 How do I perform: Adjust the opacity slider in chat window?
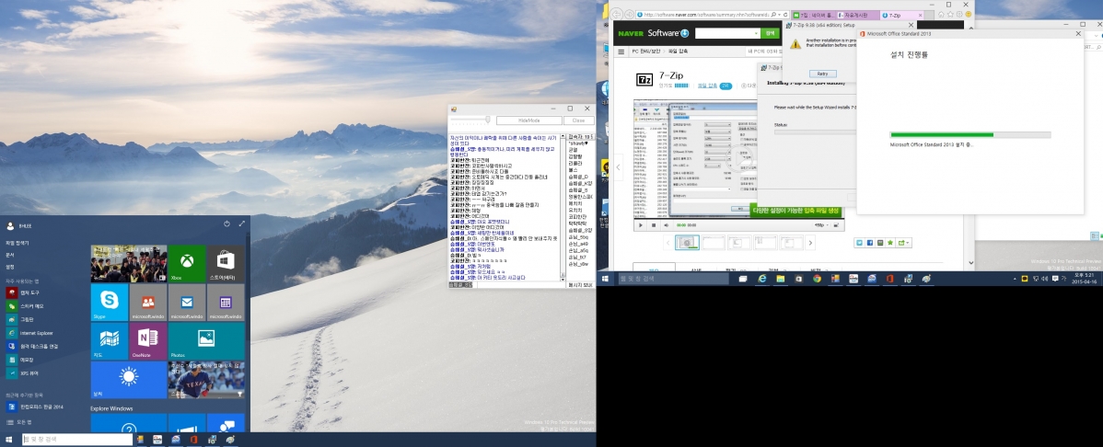click(487, 120)
